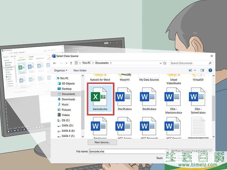Screen dimensions: 227x170
Task: Click the Search Documents field
Action: pos(191,63)
